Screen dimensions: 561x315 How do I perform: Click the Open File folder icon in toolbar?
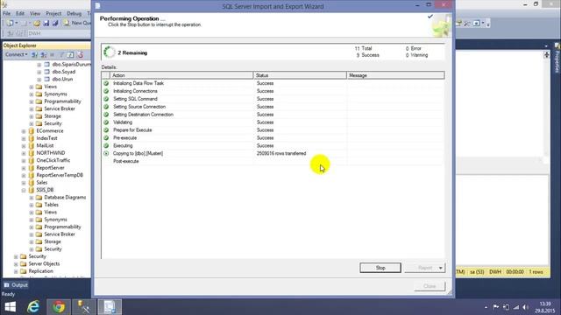pyautogui.click(x=37, y=24)
